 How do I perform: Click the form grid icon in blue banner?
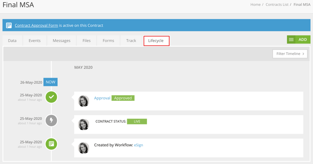(9, 25)
